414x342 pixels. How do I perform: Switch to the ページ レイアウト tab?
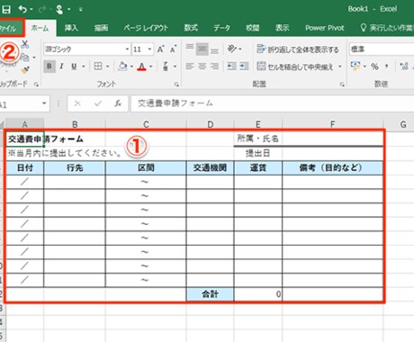pos(146,28)
